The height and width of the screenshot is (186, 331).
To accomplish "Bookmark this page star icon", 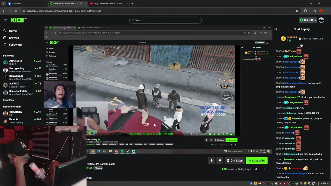I will coord(297,11).
